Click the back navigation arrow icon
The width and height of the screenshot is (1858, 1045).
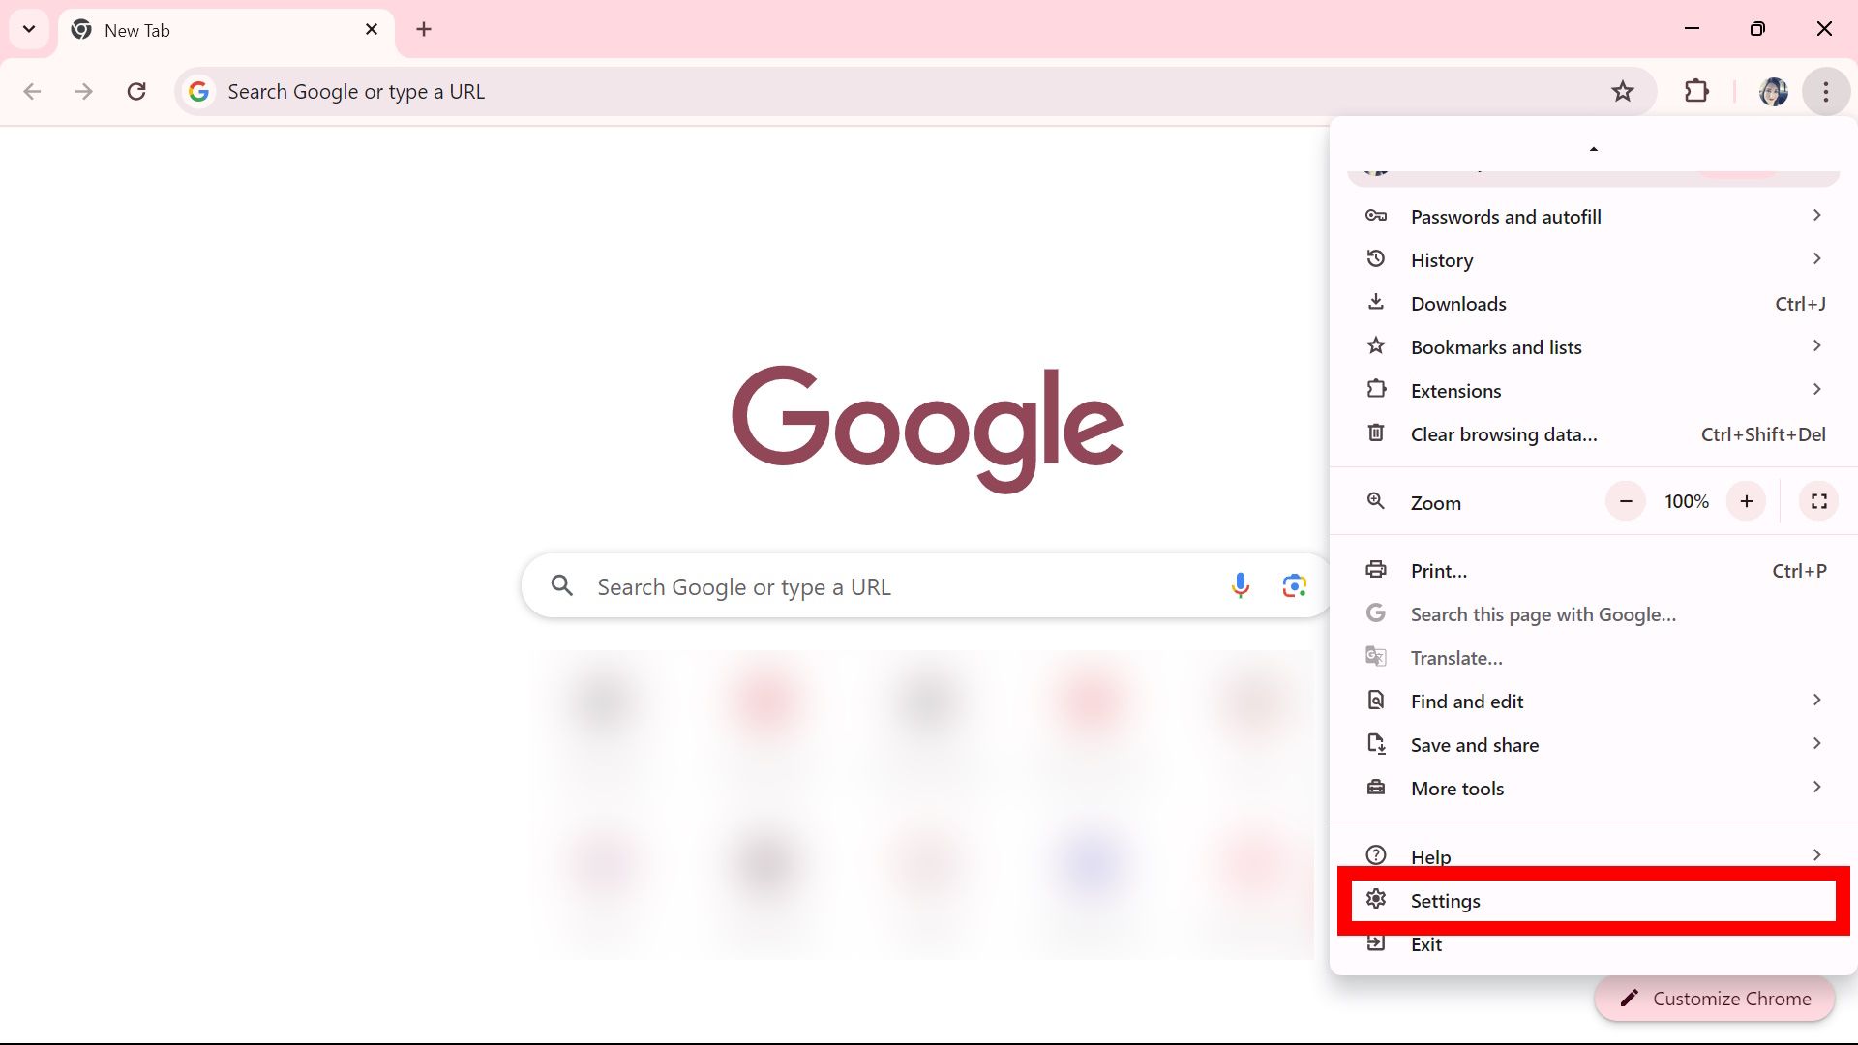(x=31, y=92)
